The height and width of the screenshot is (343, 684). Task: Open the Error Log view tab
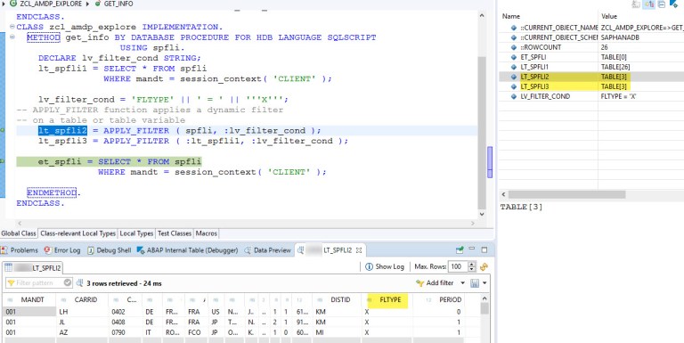click(x=62, y=250)
